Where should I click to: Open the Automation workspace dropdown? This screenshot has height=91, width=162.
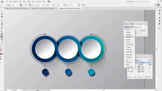pos(131,2)
